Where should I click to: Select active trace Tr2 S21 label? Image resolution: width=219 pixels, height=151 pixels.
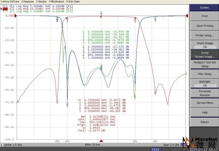click(37, 9)
